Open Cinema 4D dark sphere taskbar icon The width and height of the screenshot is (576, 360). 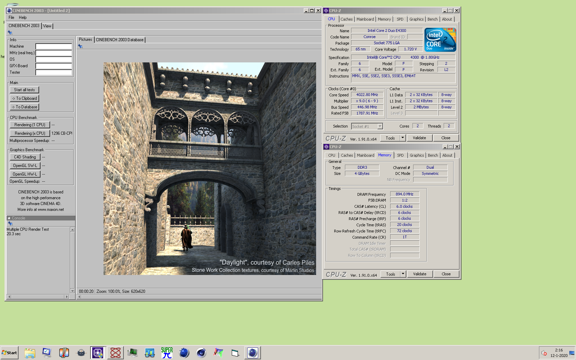[x=201, y=353]
